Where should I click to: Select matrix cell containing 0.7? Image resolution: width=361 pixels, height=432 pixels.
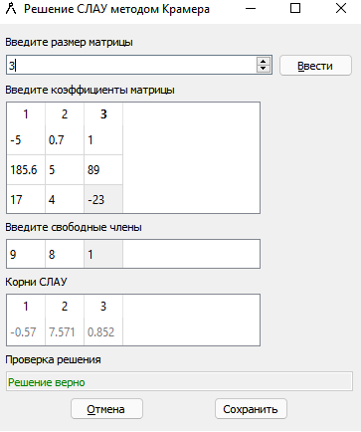pos(65,140)
